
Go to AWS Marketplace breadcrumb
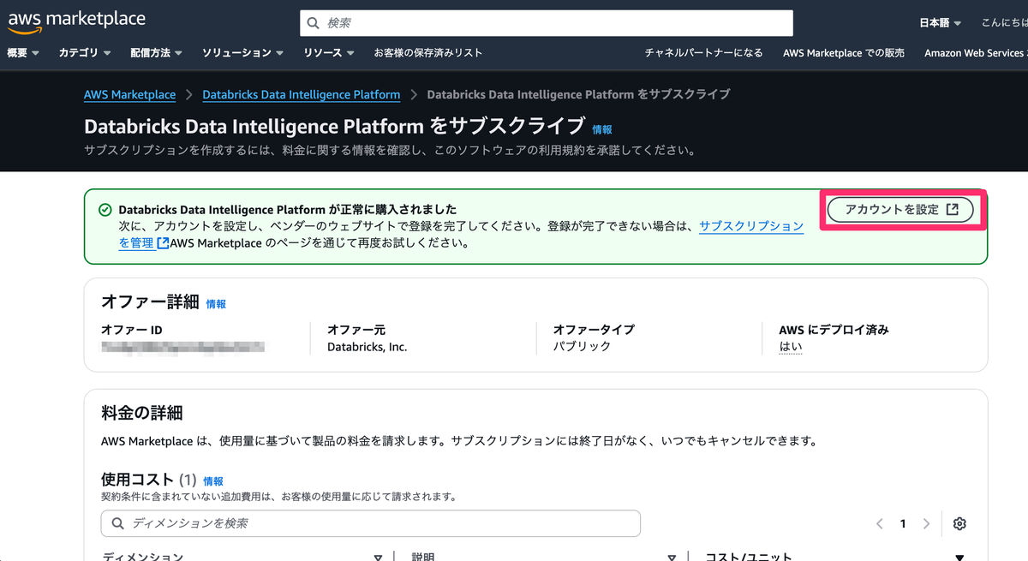click(129, 94)
